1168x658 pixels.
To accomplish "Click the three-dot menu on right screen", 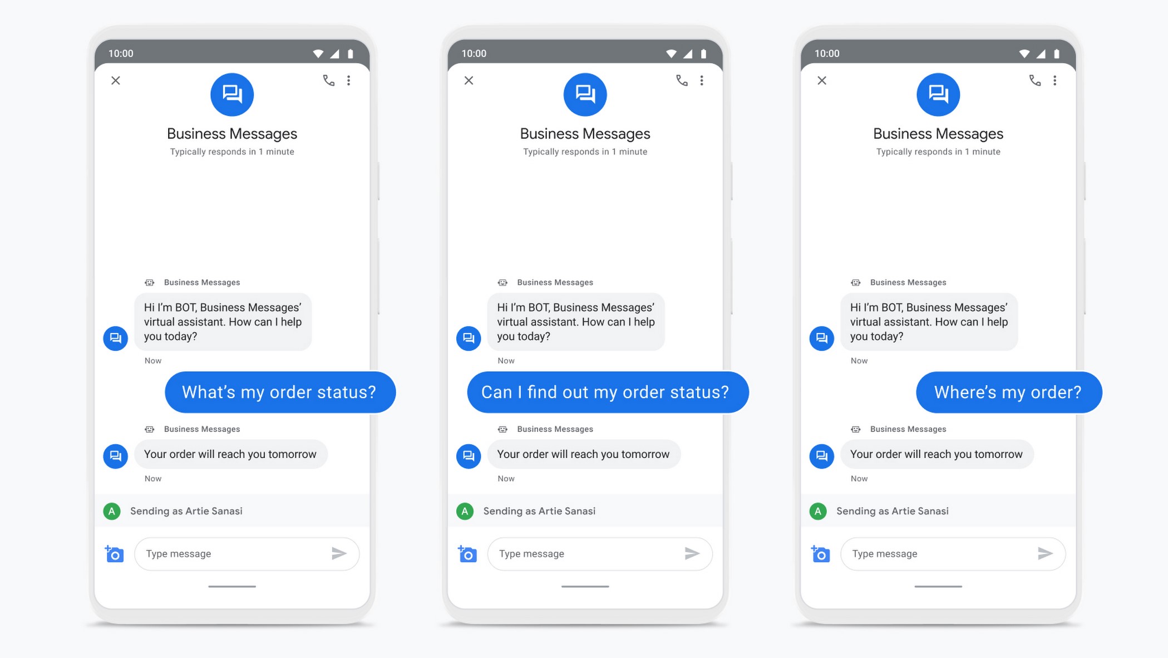I will click(x=1055, y=80).
